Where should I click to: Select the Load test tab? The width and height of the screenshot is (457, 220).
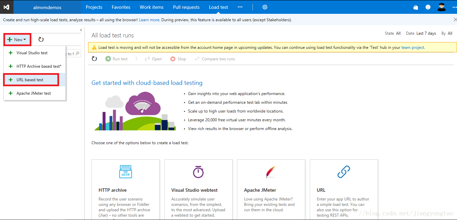click(218, 7)
